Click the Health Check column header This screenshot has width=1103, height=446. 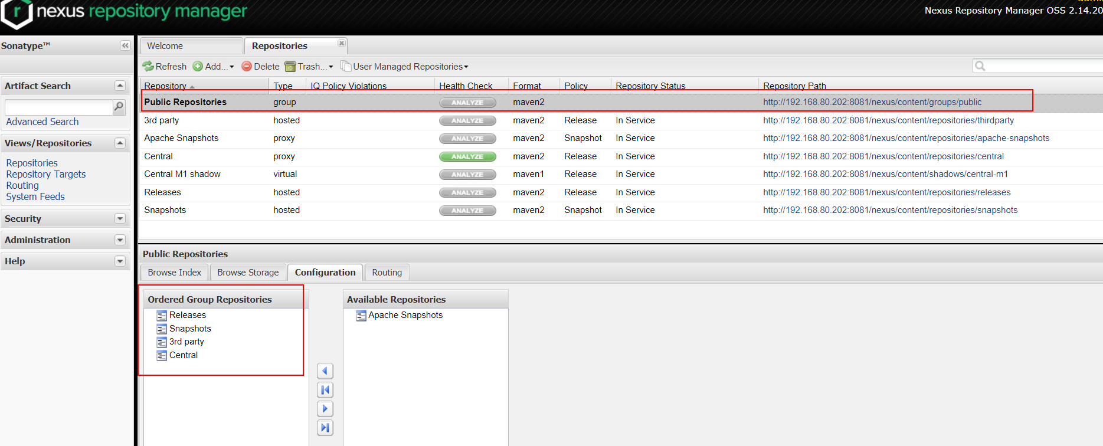471,86
